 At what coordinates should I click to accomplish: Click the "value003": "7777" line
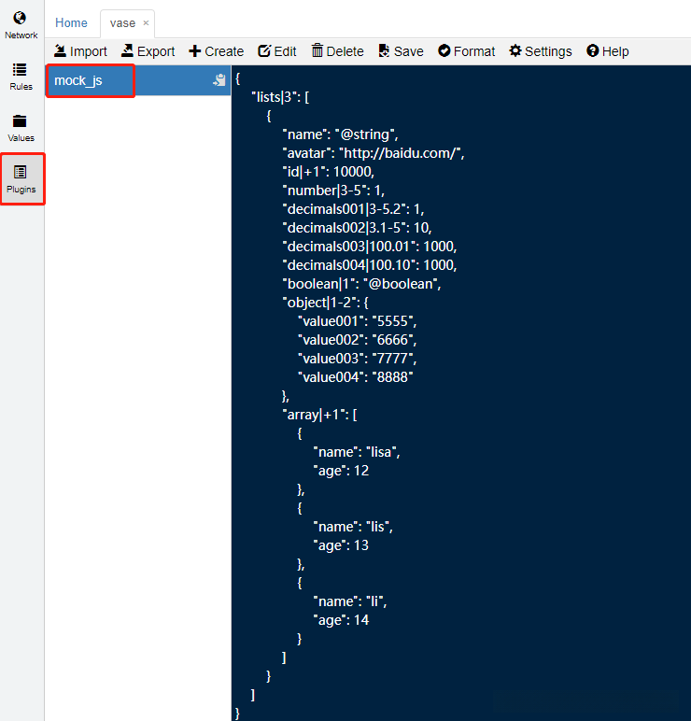358,359
